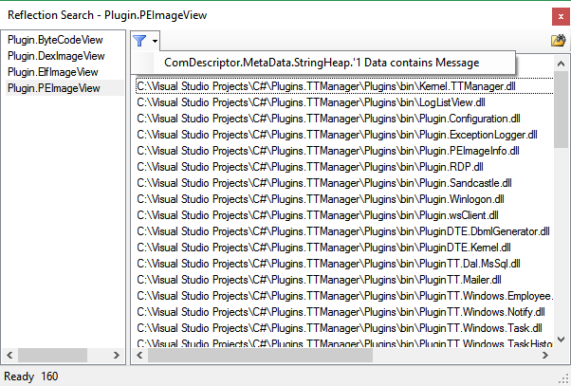Select the Plugin.wsClient.dll result row

coord(344,215)
